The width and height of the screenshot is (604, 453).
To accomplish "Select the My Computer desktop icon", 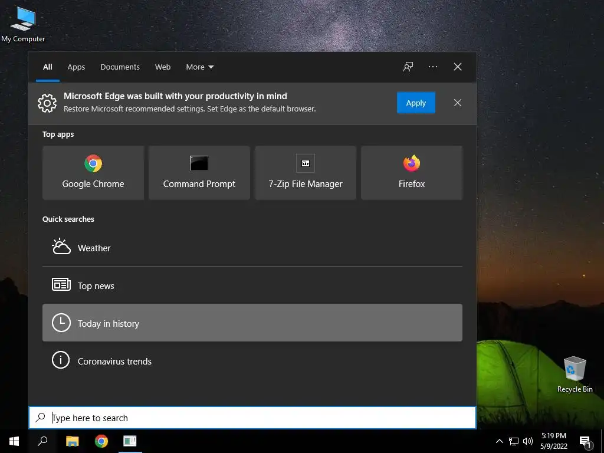I will [x=23, y=24].
